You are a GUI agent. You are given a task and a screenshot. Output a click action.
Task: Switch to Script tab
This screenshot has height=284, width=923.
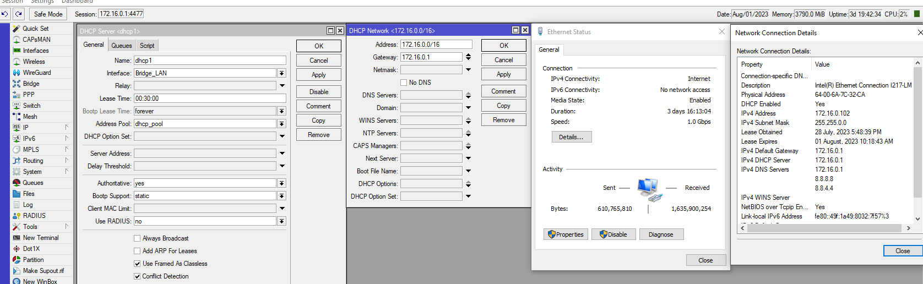click(x=147, y=46)
